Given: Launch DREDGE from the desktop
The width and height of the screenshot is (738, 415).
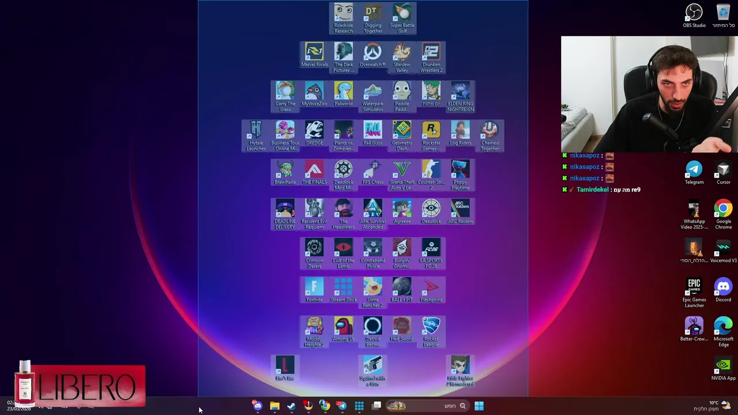Looking at the screenshot, I should coord(314,134).
